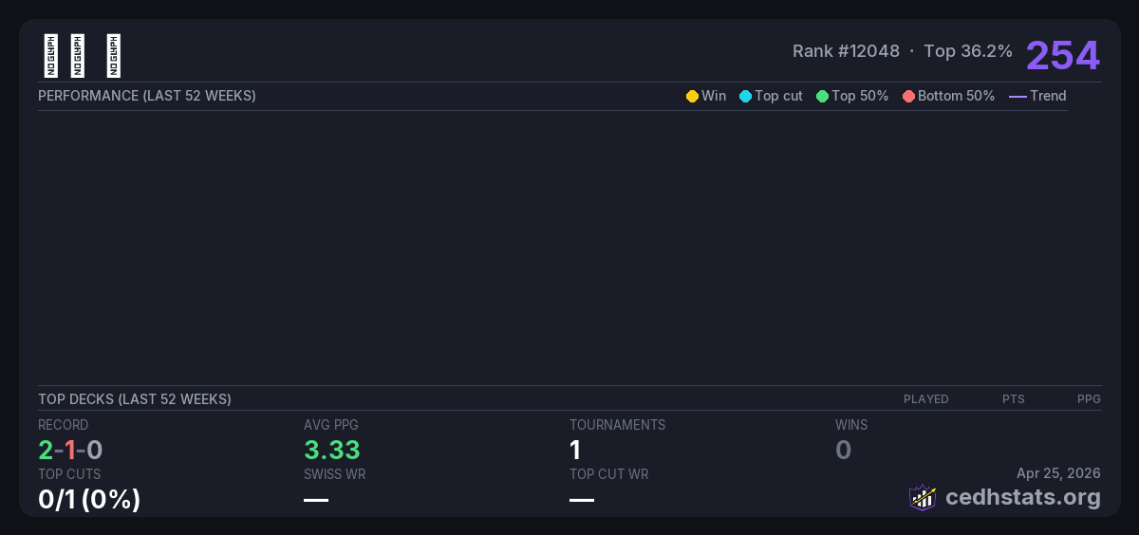Click the red Bottom 50% legend dot
This screenshot has height=535, width=1139.
908,97
